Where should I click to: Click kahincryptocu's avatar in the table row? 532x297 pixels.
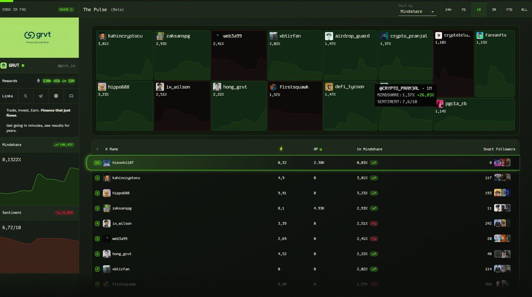107,178
